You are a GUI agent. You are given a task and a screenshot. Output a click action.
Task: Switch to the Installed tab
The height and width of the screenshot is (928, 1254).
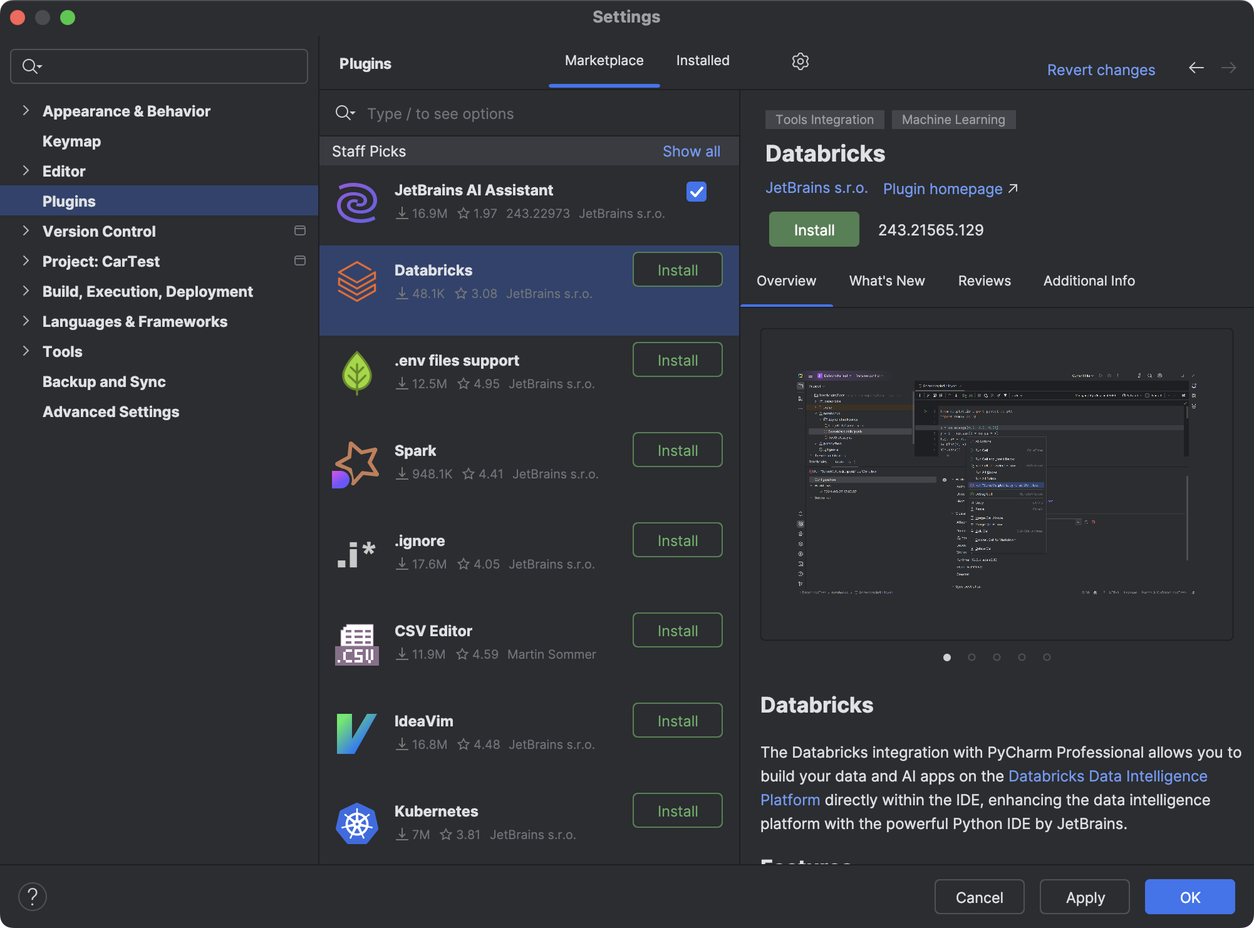[x=702, y=61]
